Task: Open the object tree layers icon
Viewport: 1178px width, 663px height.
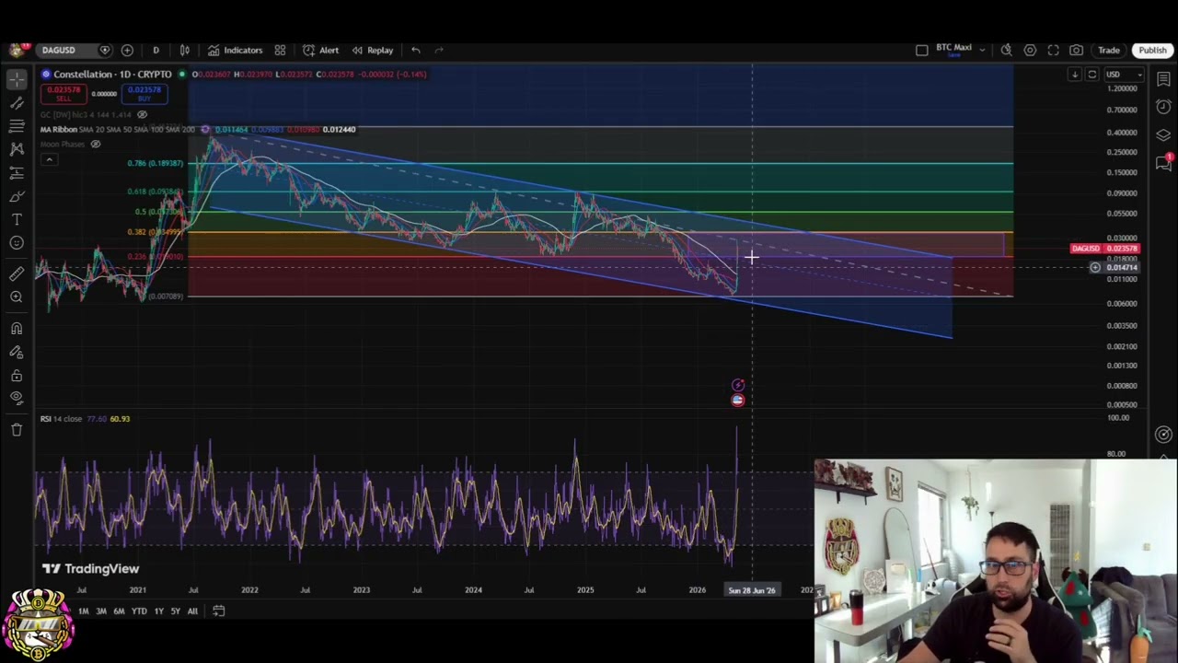Action: coord(1163,135)
